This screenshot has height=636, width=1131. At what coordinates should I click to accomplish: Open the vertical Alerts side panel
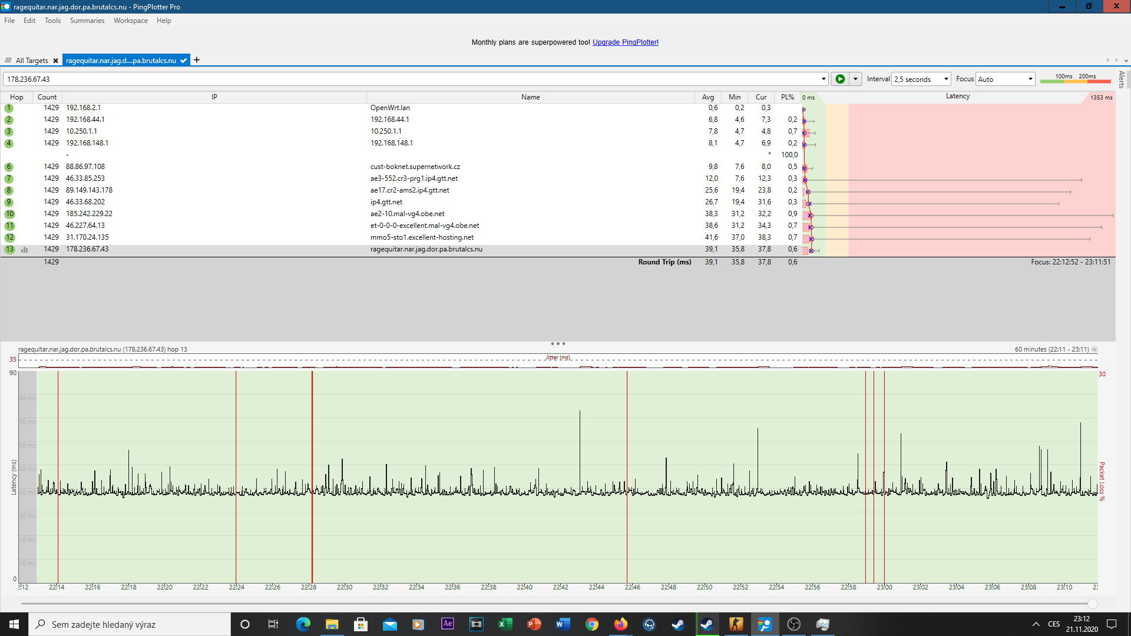tap(1122, 79)
